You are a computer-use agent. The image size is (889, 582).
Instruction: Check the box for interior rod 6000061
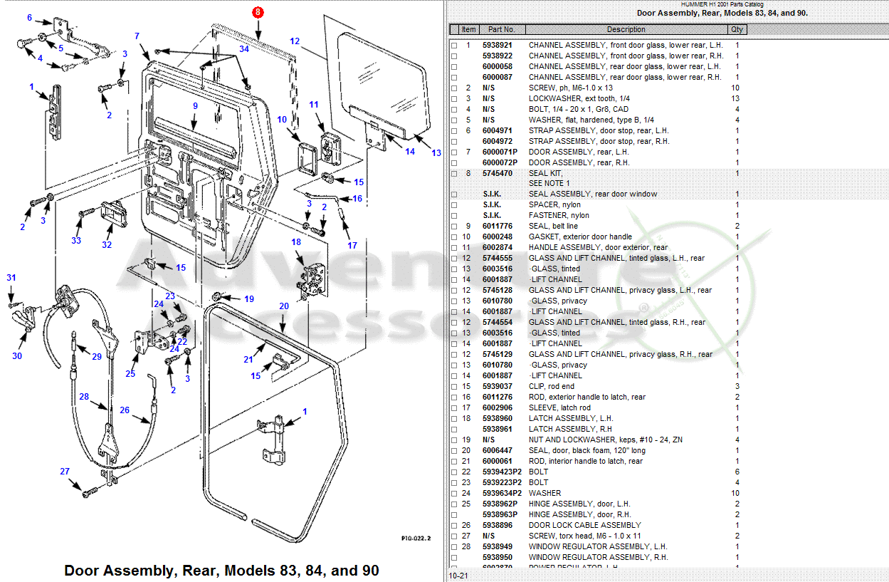453,462
